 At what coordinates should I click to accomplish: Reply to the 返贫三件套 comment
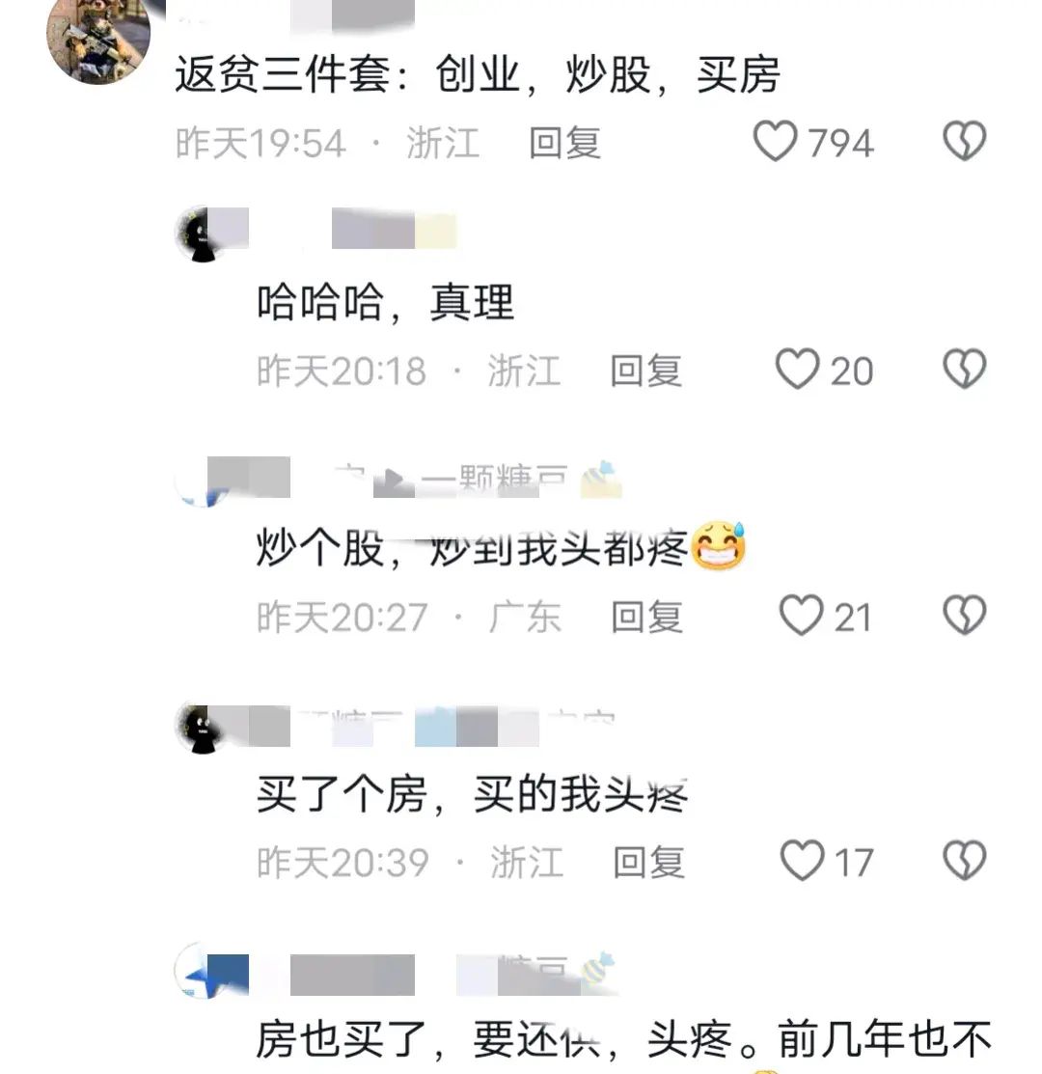pos(564,143)
